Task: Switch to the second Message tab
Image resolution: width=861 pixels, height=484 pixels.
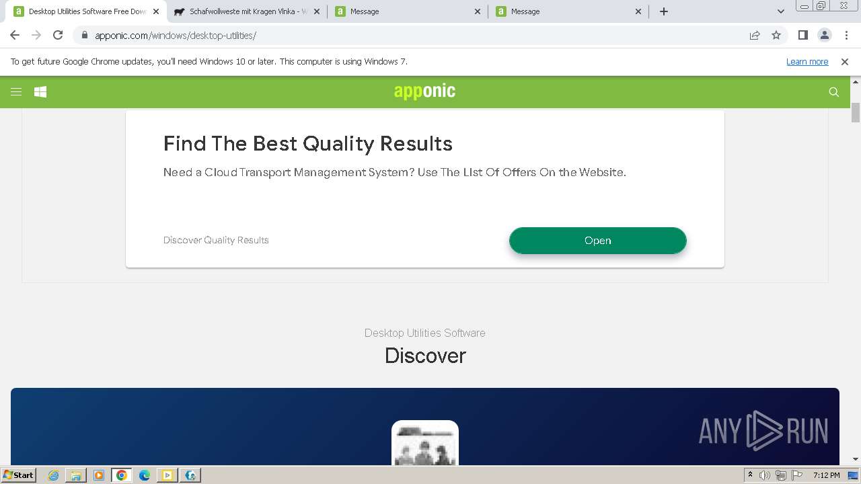Action: 570,11
